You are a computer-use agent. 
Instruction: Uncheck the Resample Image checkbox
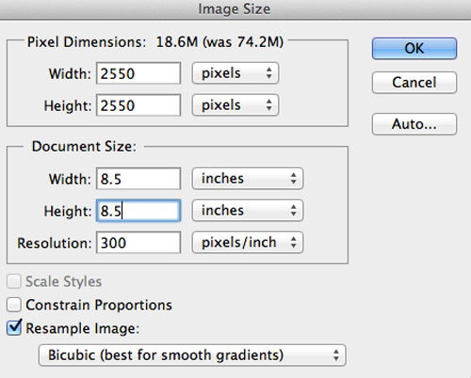[14, 328]
